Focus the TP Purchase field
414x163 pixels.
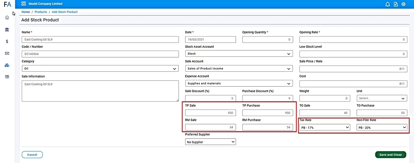coord(267,113)
